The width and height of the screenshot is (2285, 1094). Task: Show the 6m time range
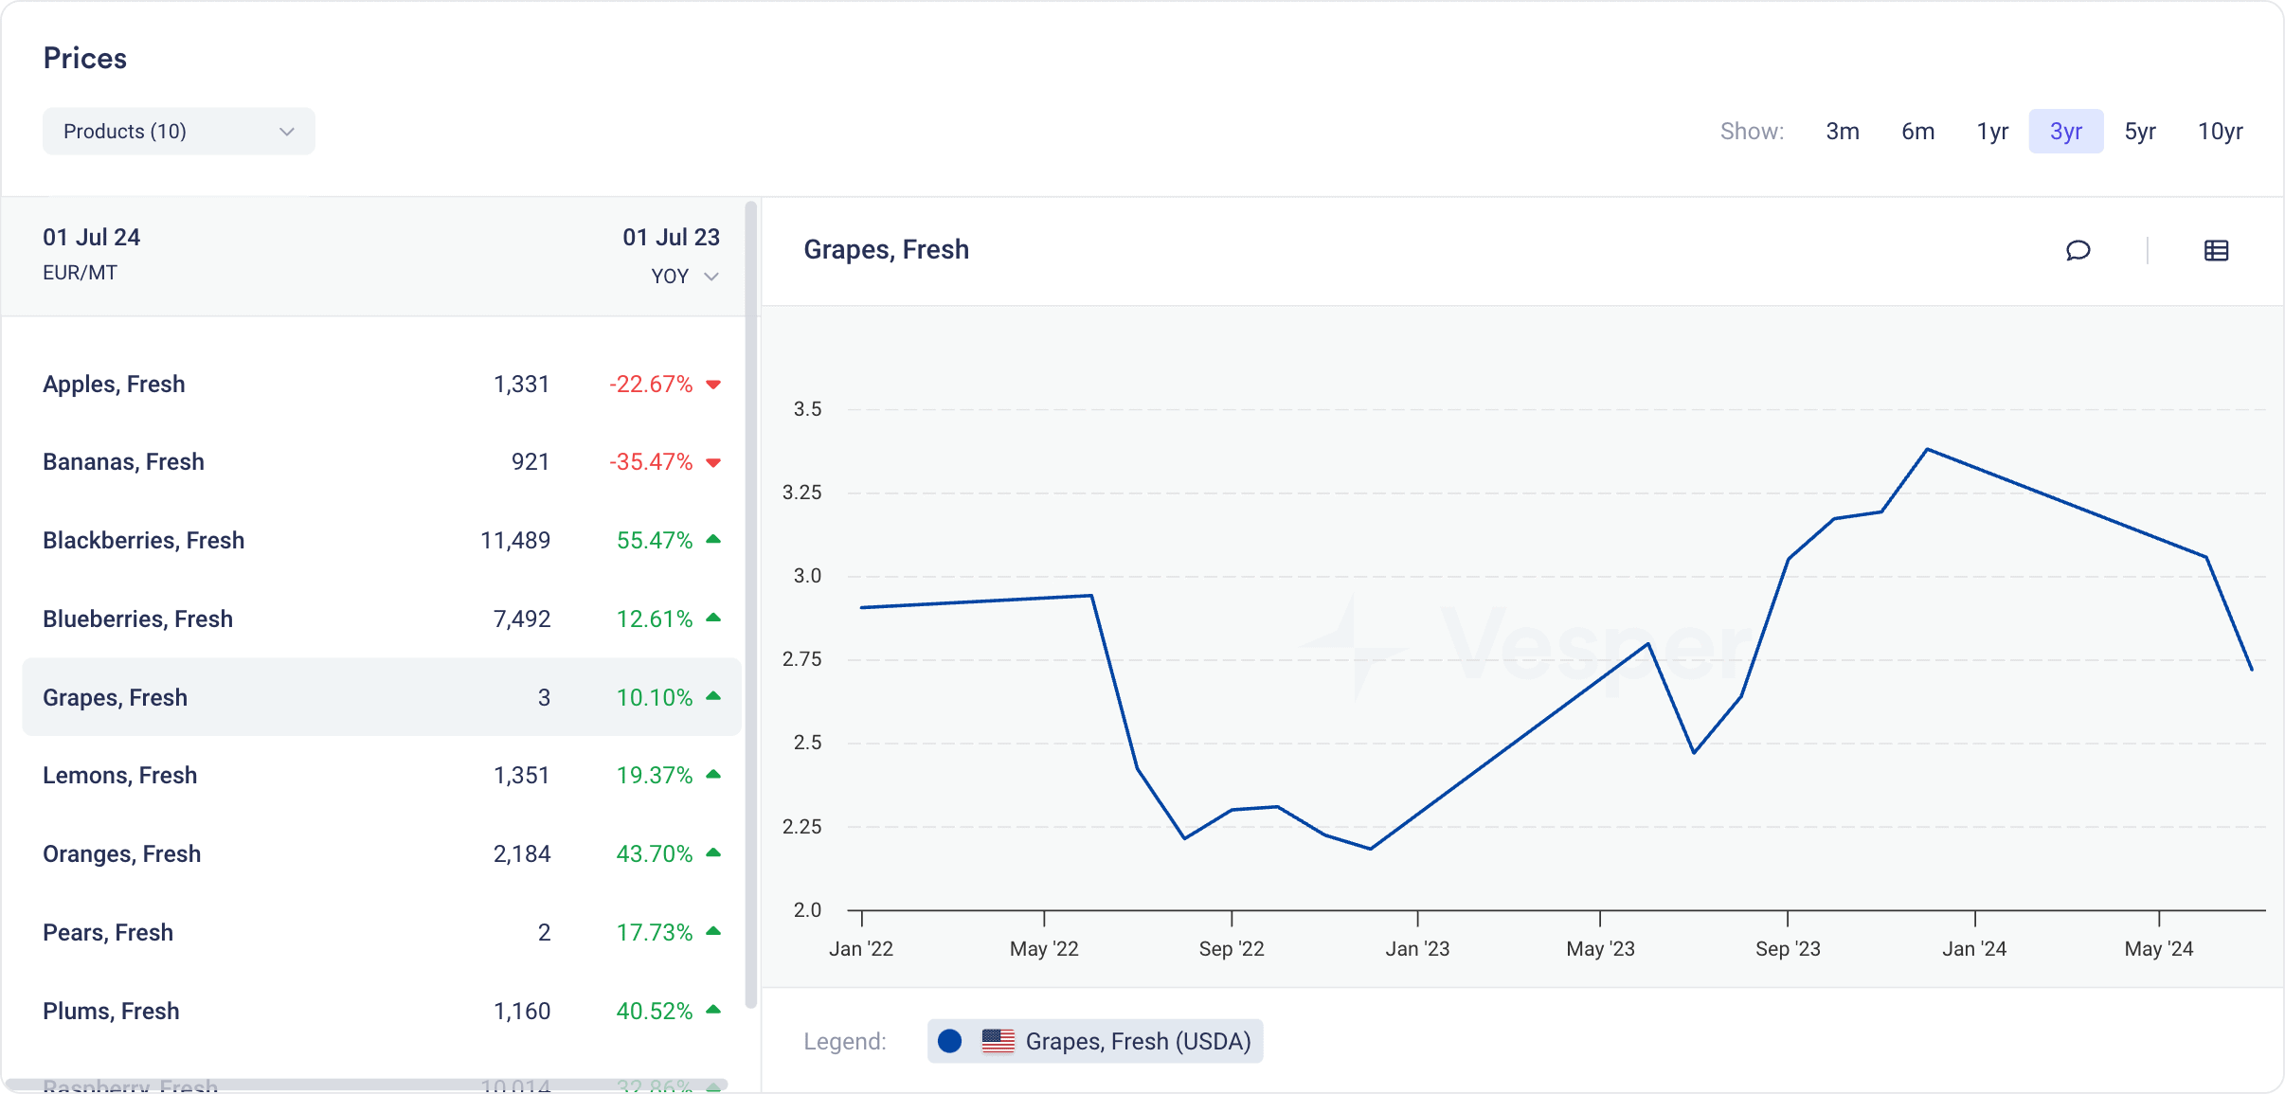coord(1918,132)
